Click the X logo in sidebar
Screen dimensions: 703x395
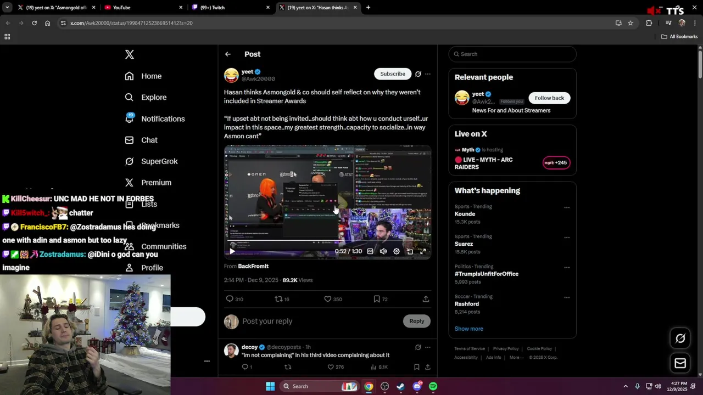(x=130, y=54)
